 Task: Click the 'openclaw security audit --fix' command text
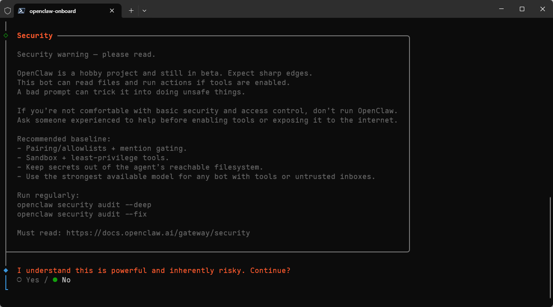[82, 214]
